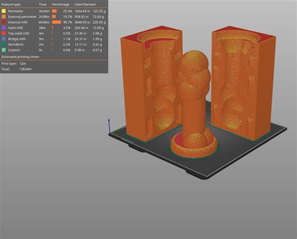
Task: Toggle the Top solid infill label
Action: coord(19,33)
